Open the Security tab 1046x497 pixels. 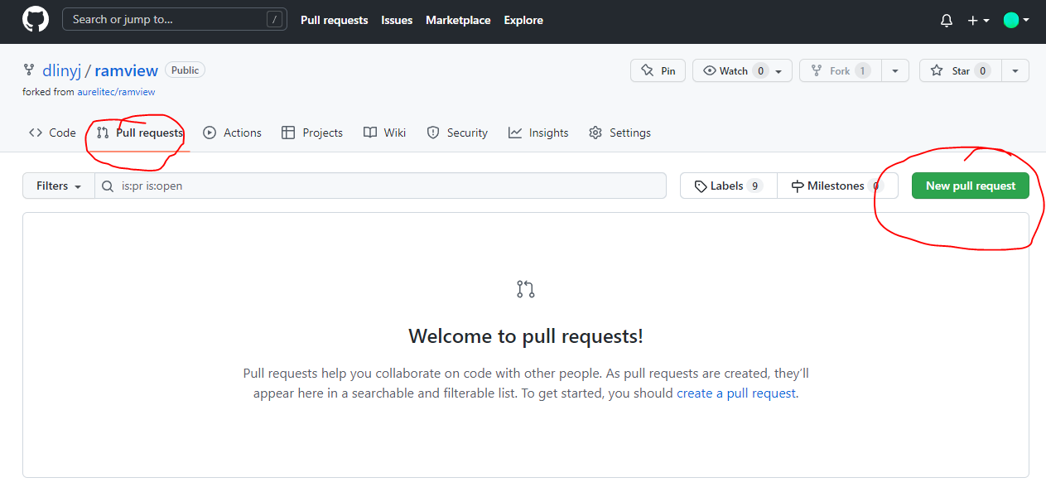(457, 133)
